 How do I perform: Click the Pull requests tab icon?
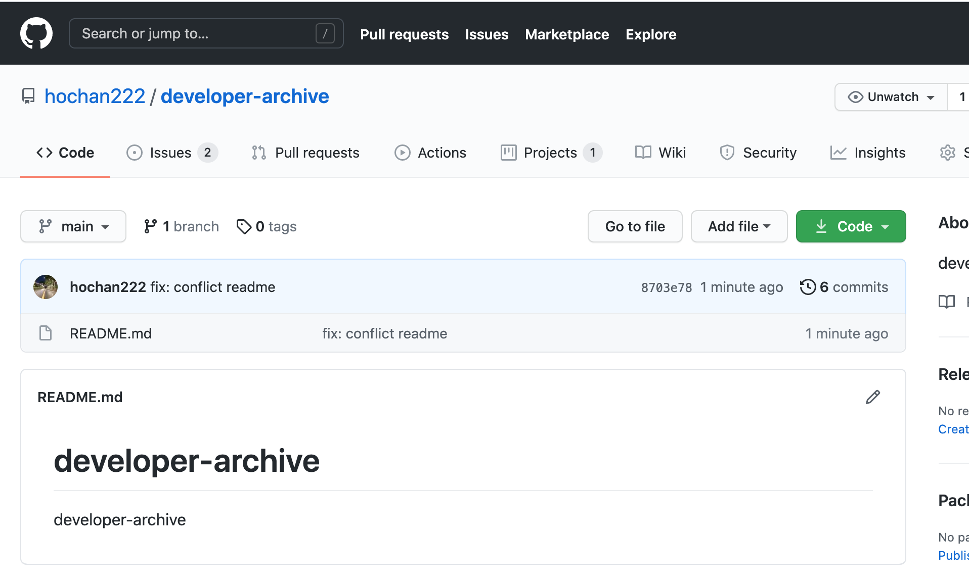pyautogui.click(x=259, y=153)
